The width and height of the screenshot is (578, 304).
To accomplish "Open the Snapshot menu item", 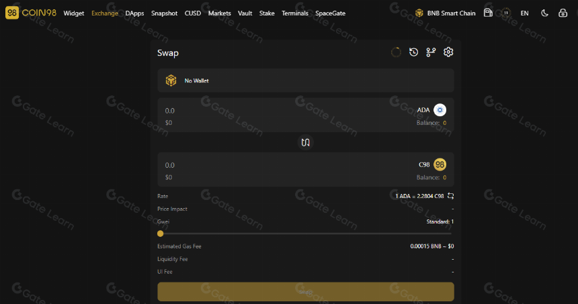I will click(164, 13).
